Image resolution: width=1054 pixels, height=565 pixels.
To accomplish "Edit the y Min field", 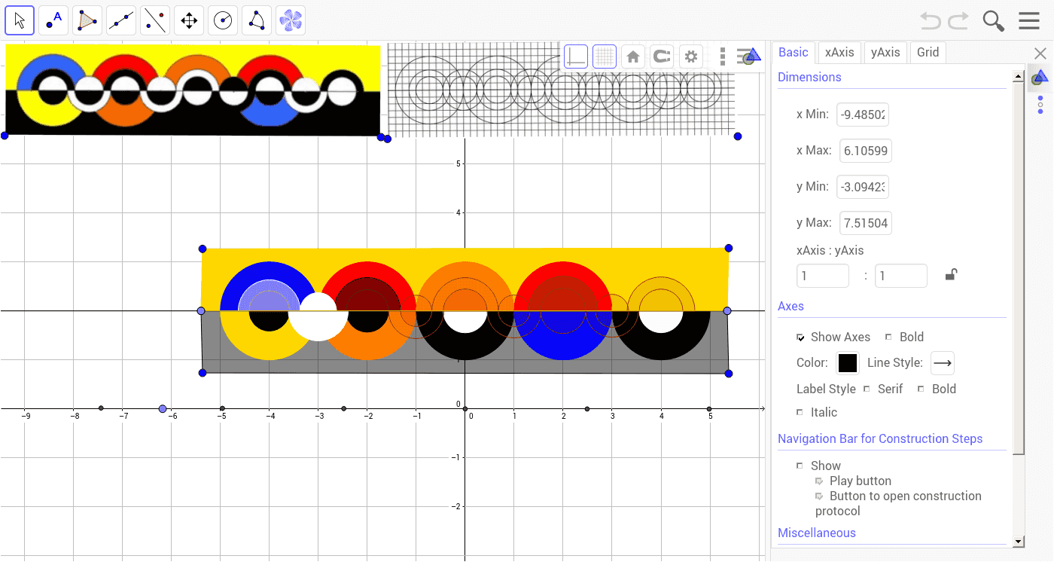I will (864, 187).
